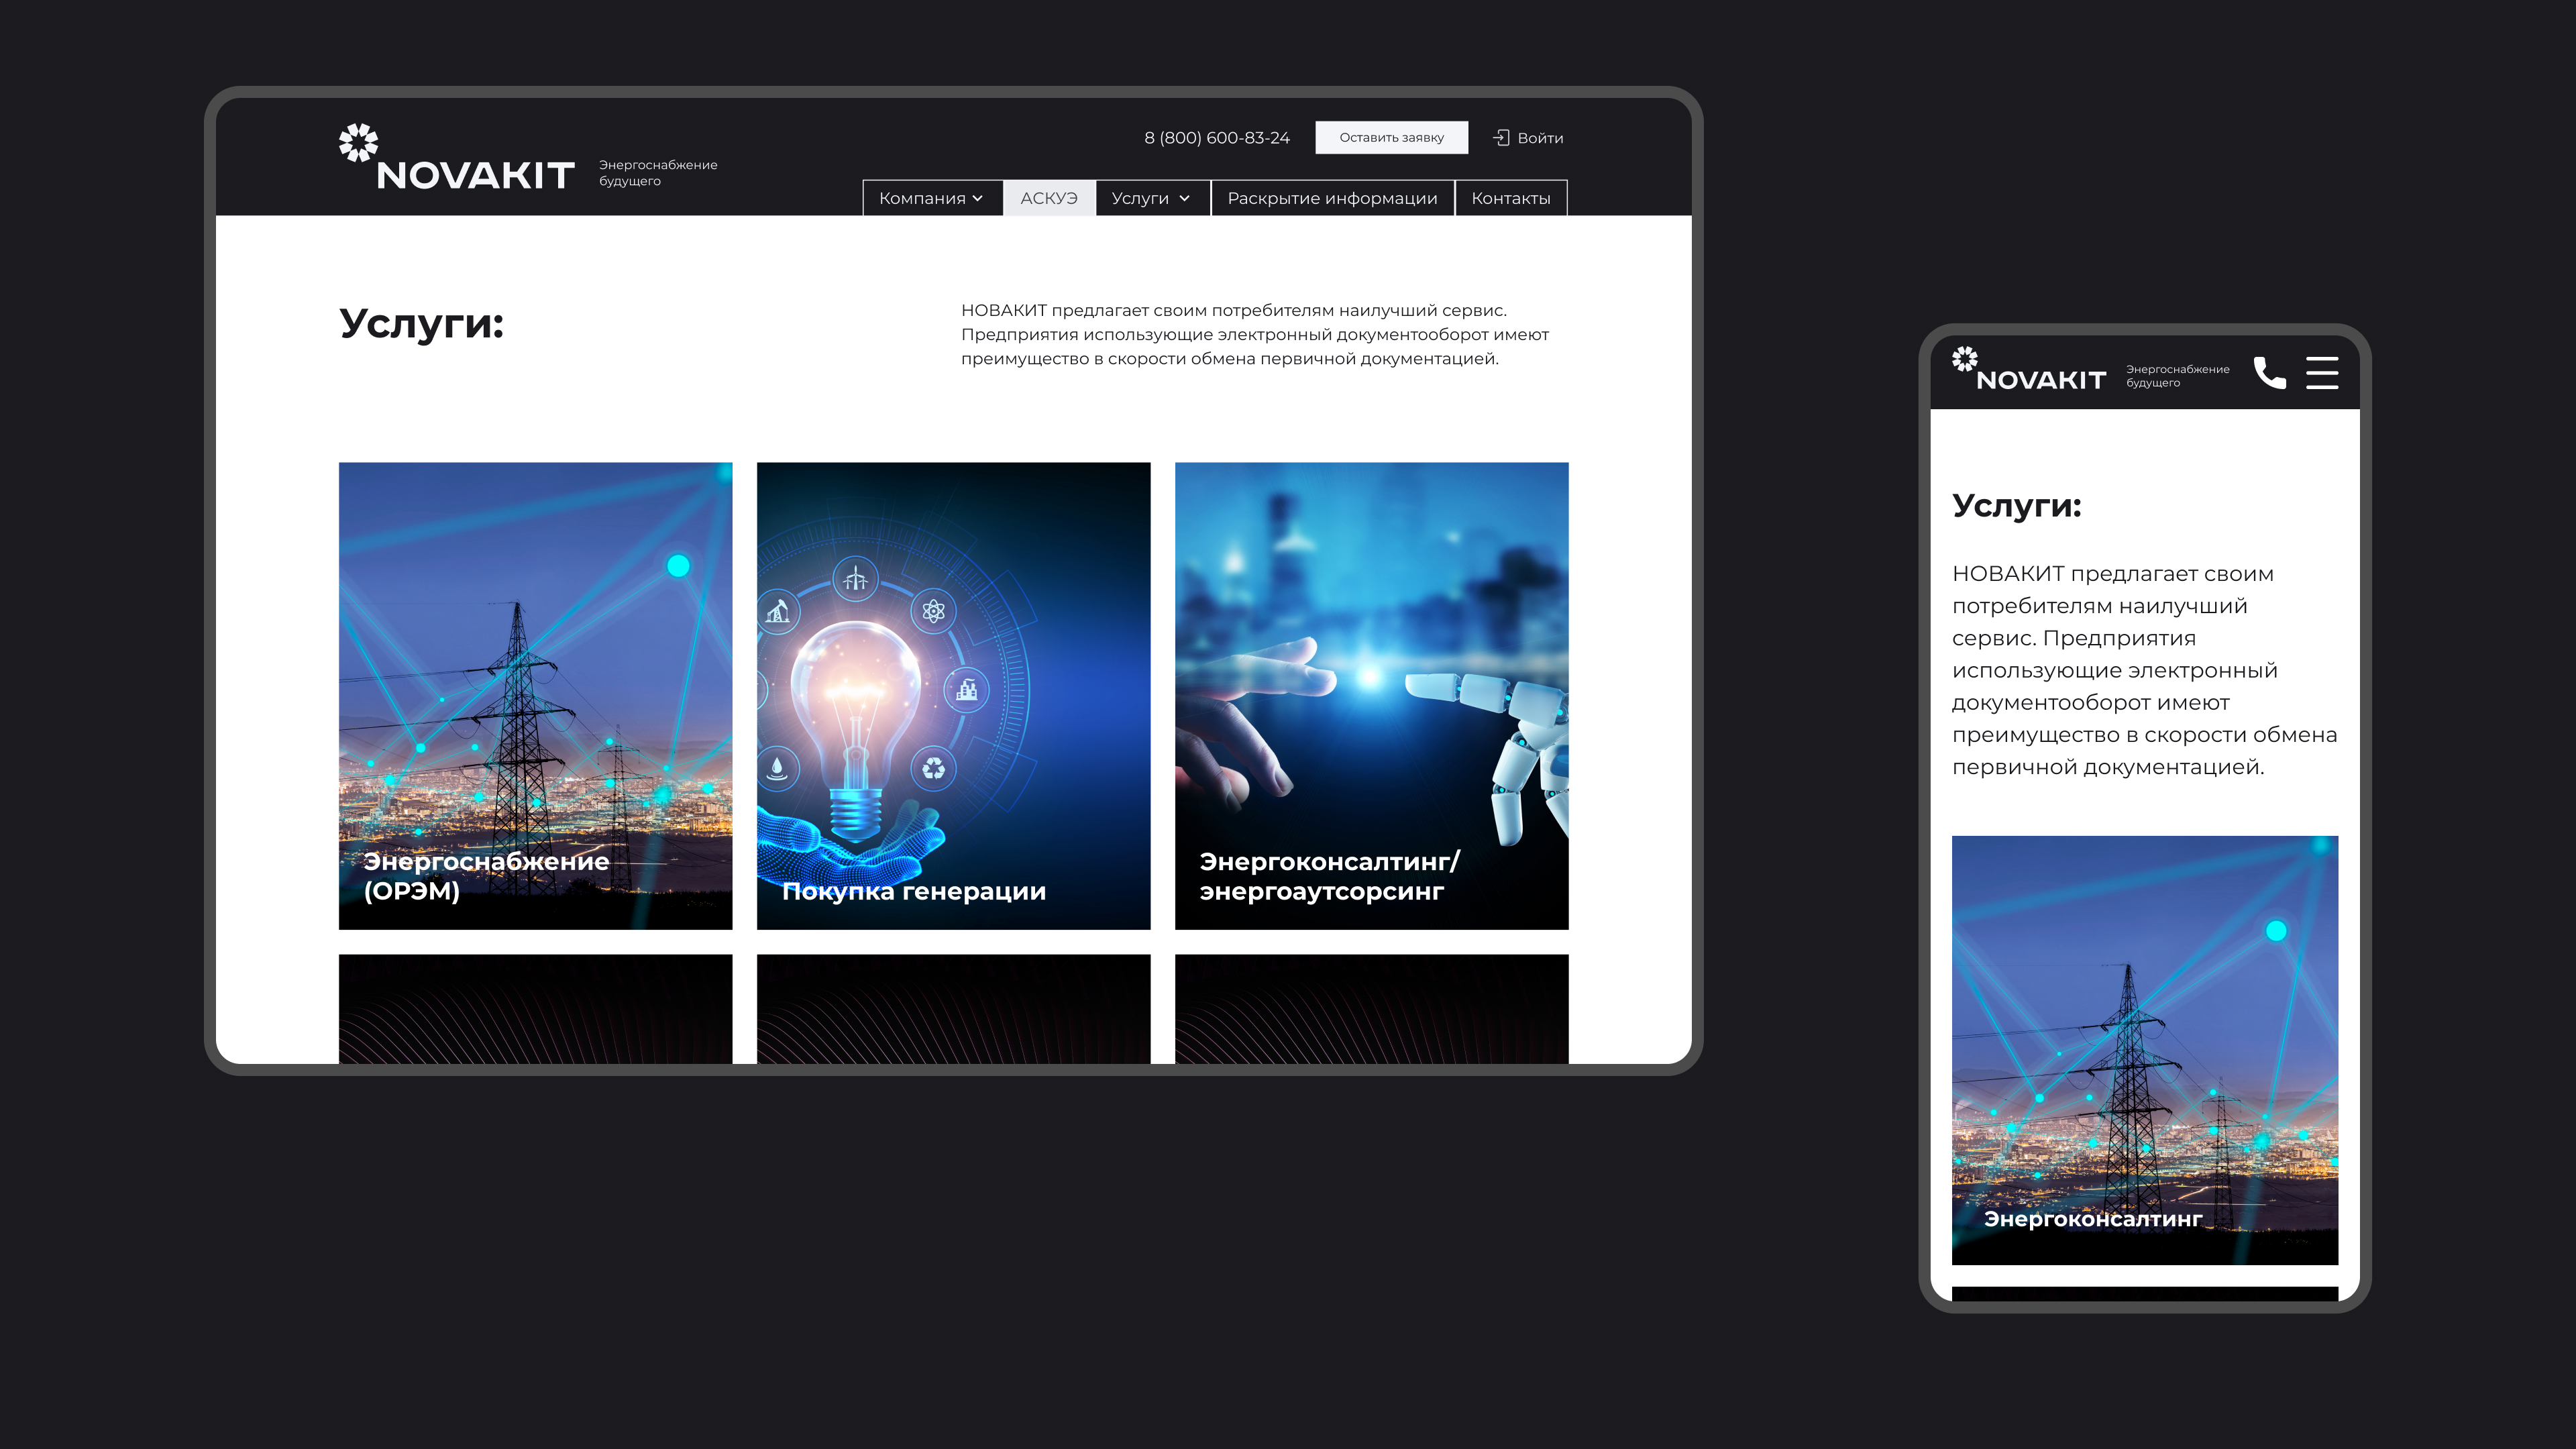Click the mobile Услуги: heading
This screenshot has height=1449, width=2576.
coord(2016,505)
